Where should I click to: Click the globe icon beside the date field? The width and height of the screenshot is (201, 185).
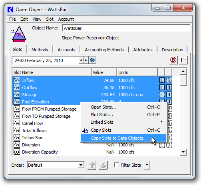point(92,60)
